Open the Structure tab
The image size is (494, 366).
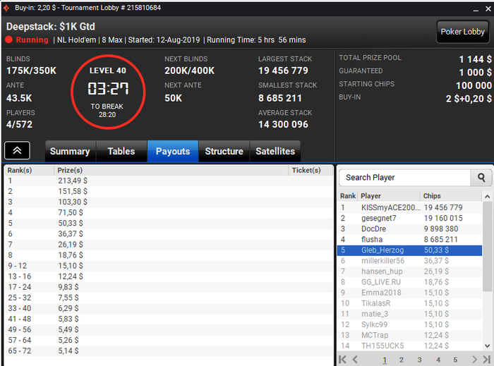(x=224, y=152)
